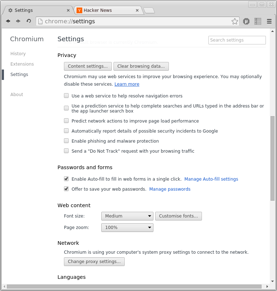
Task: Click the Privacy section heading
Action: click(x=67, y=55)
